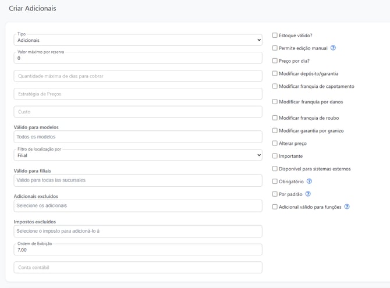Tick the Modificar franquia de roubo checkbox
Image resolution: width=390 pixels, height=288 pixels.
tap(275, 118)
